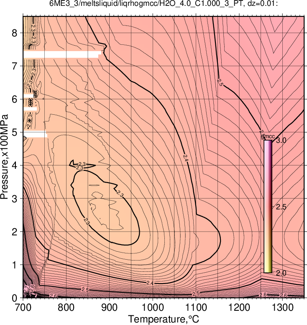Click the 4 tick label on the pressure axis

pos(15,165)
